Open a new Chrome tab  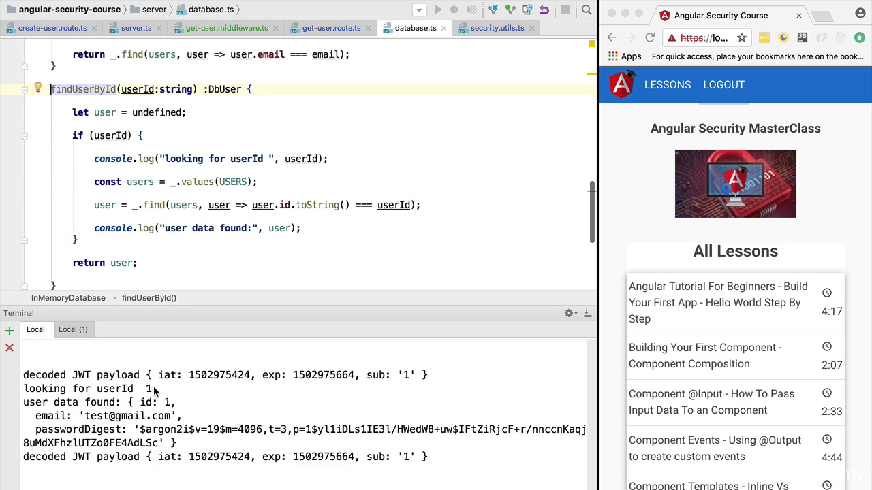click(x=822, y=16)
